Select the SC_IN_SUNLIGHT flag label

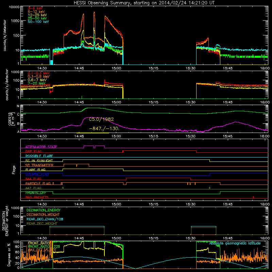[39, 160]
